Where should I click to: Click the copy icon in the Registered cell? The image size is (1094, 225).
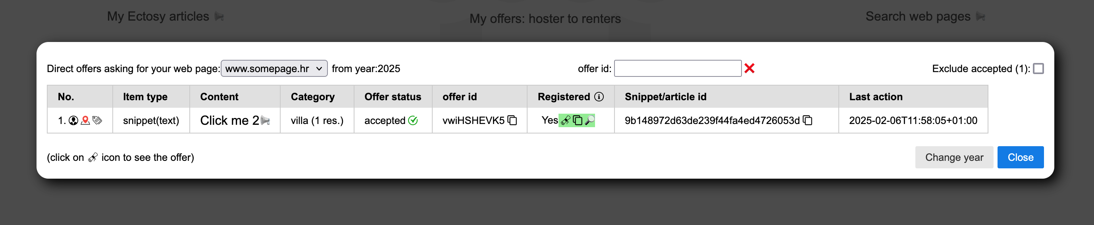[578, 121]
